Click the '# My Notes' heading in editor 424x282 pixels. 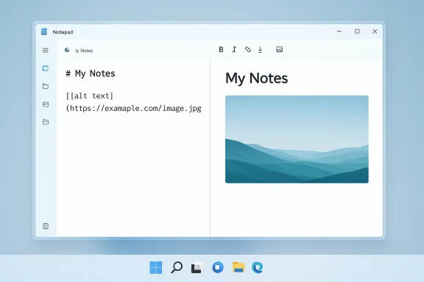[91, 73]
